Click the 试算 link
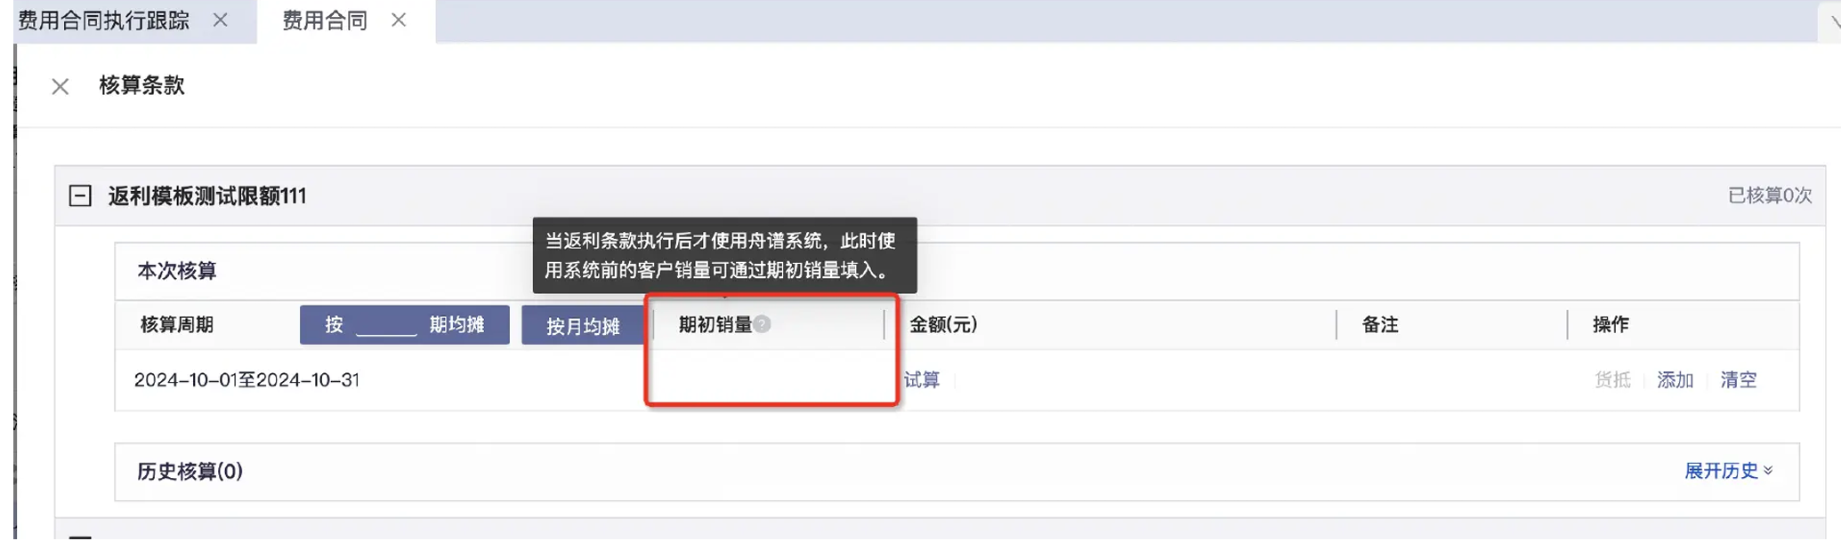 [x=922, y=380]
